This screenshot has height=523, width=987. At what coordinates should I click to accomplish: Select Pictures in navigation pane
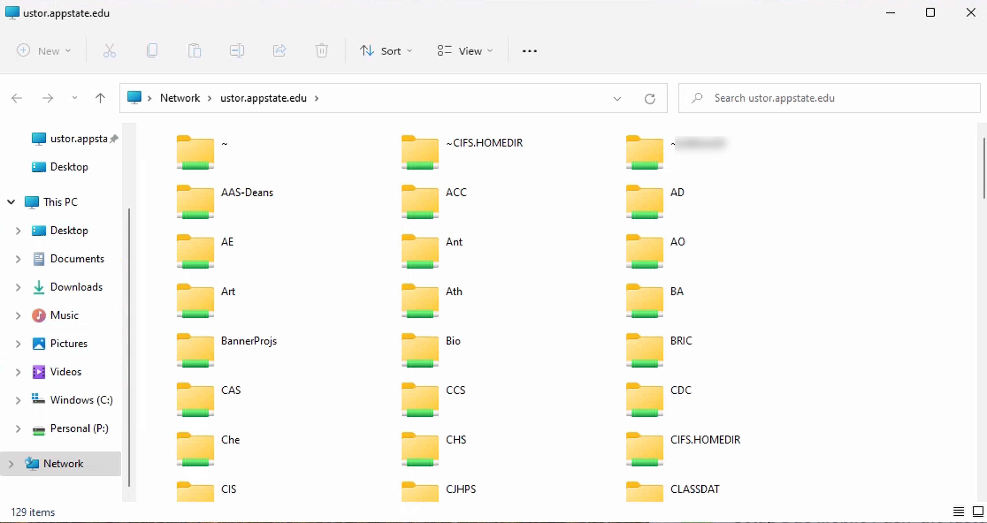(x=59, y=343)
